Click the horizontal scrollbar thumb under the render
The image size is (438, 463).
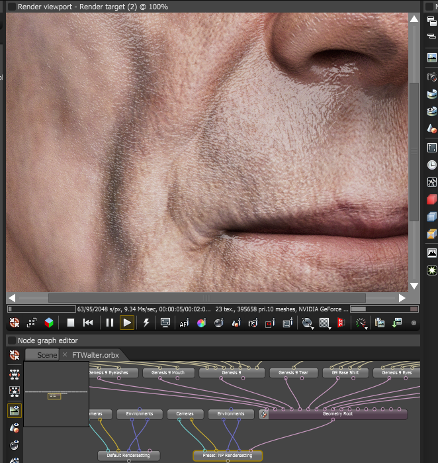[x=206, y=298]
